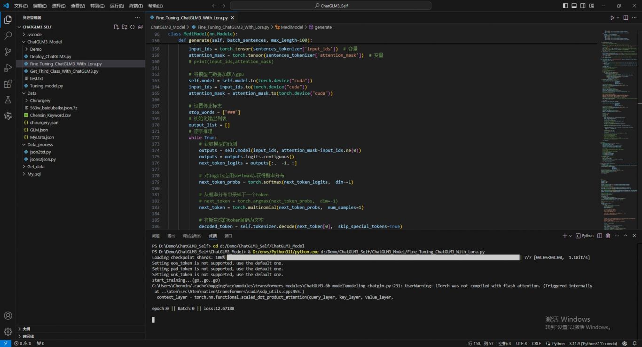This screenshot has height=347, width=642.
Task: Open run options dropdown beside play icon
Action: click(x=618, y=18)
